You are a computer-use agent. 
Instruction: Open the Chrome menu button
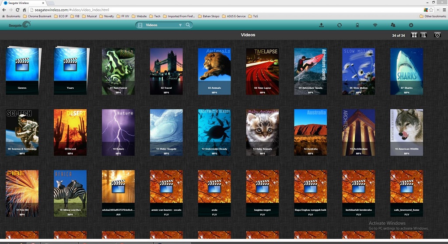coord(443,10)
